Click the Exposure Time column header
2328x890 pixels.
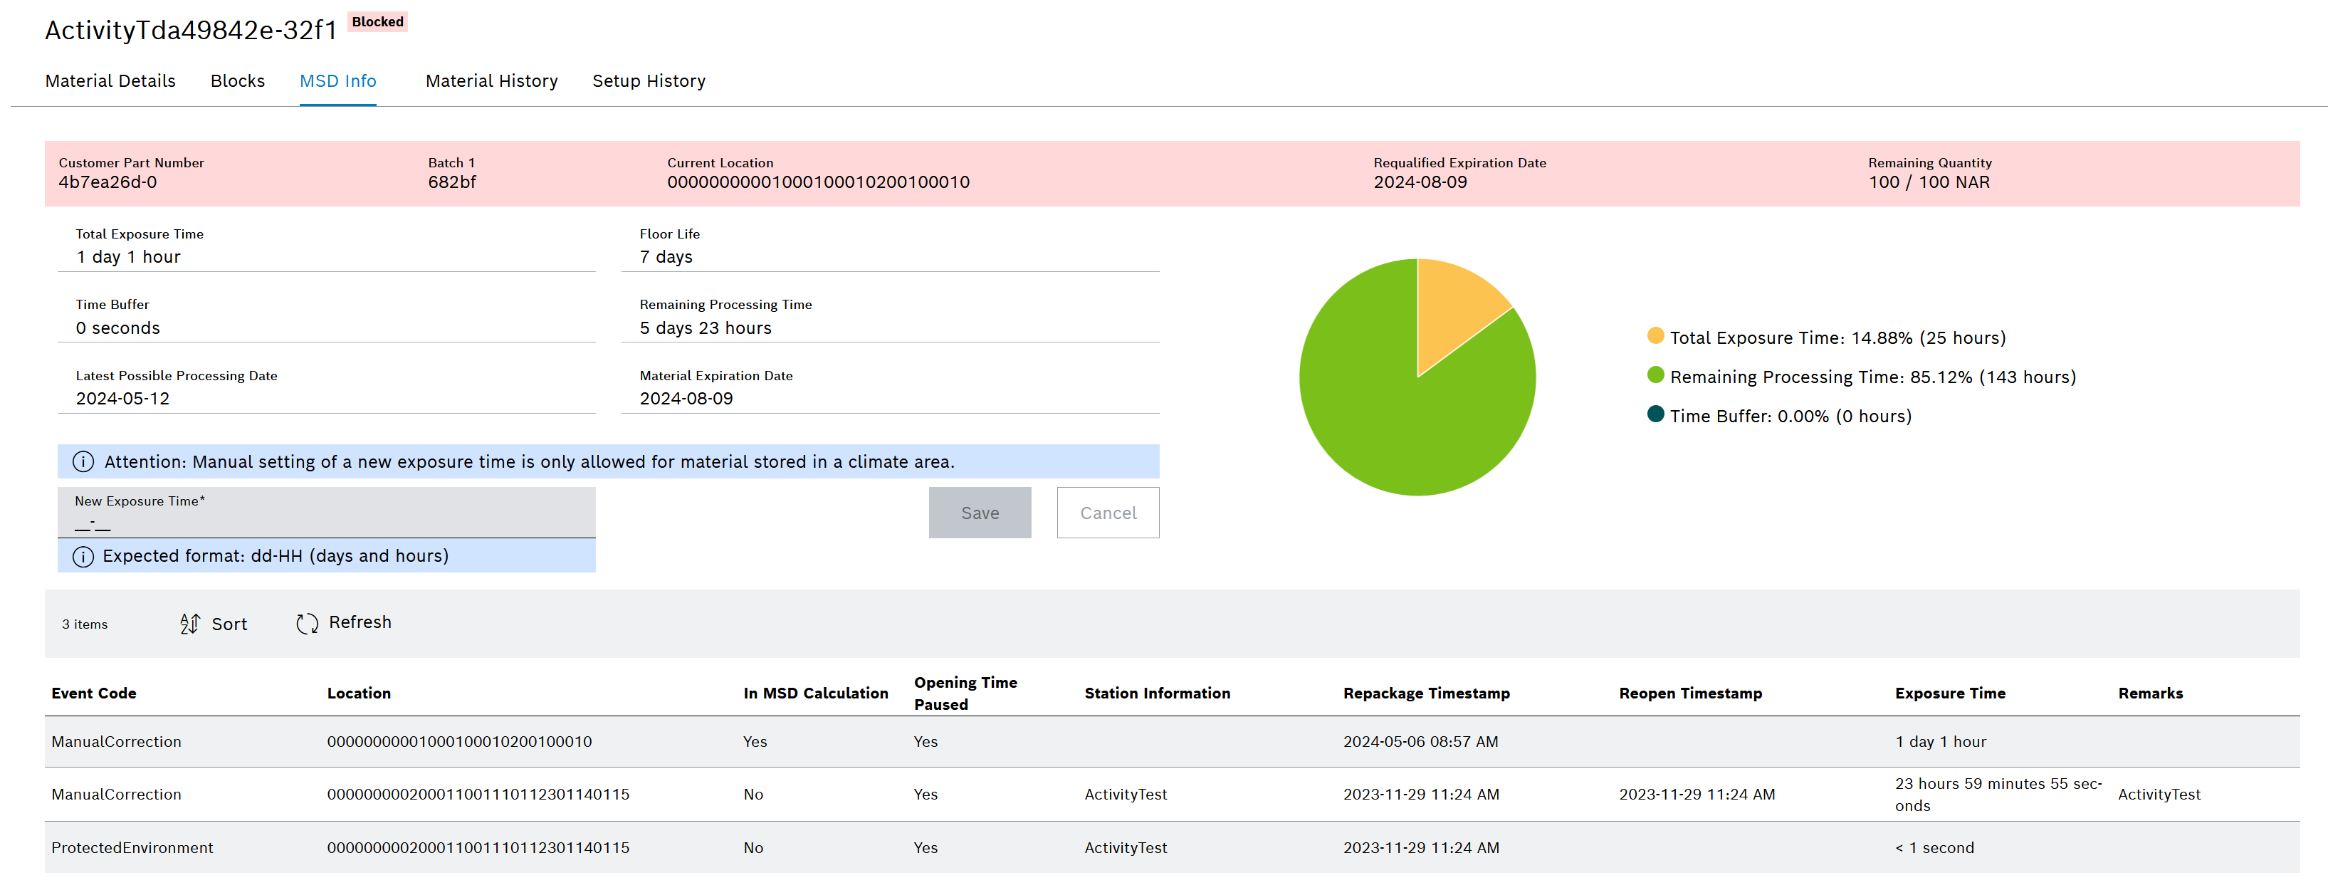(1949, 693)
